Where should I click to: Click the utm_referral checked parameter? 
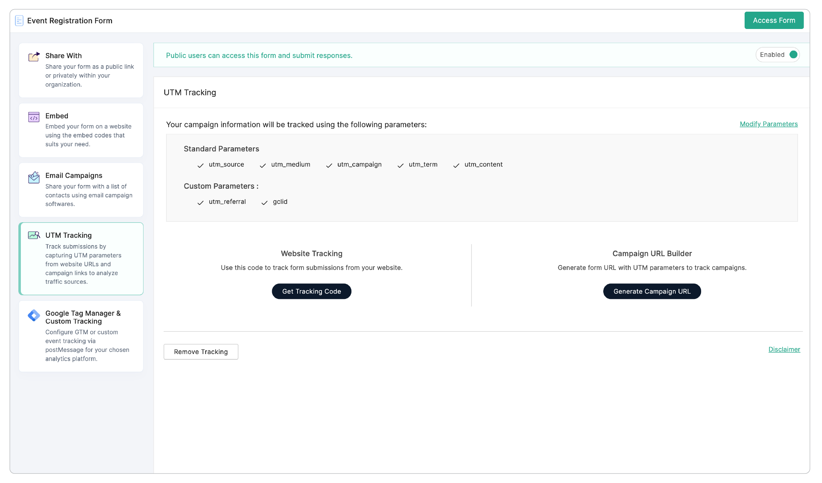tap(227, 202)
